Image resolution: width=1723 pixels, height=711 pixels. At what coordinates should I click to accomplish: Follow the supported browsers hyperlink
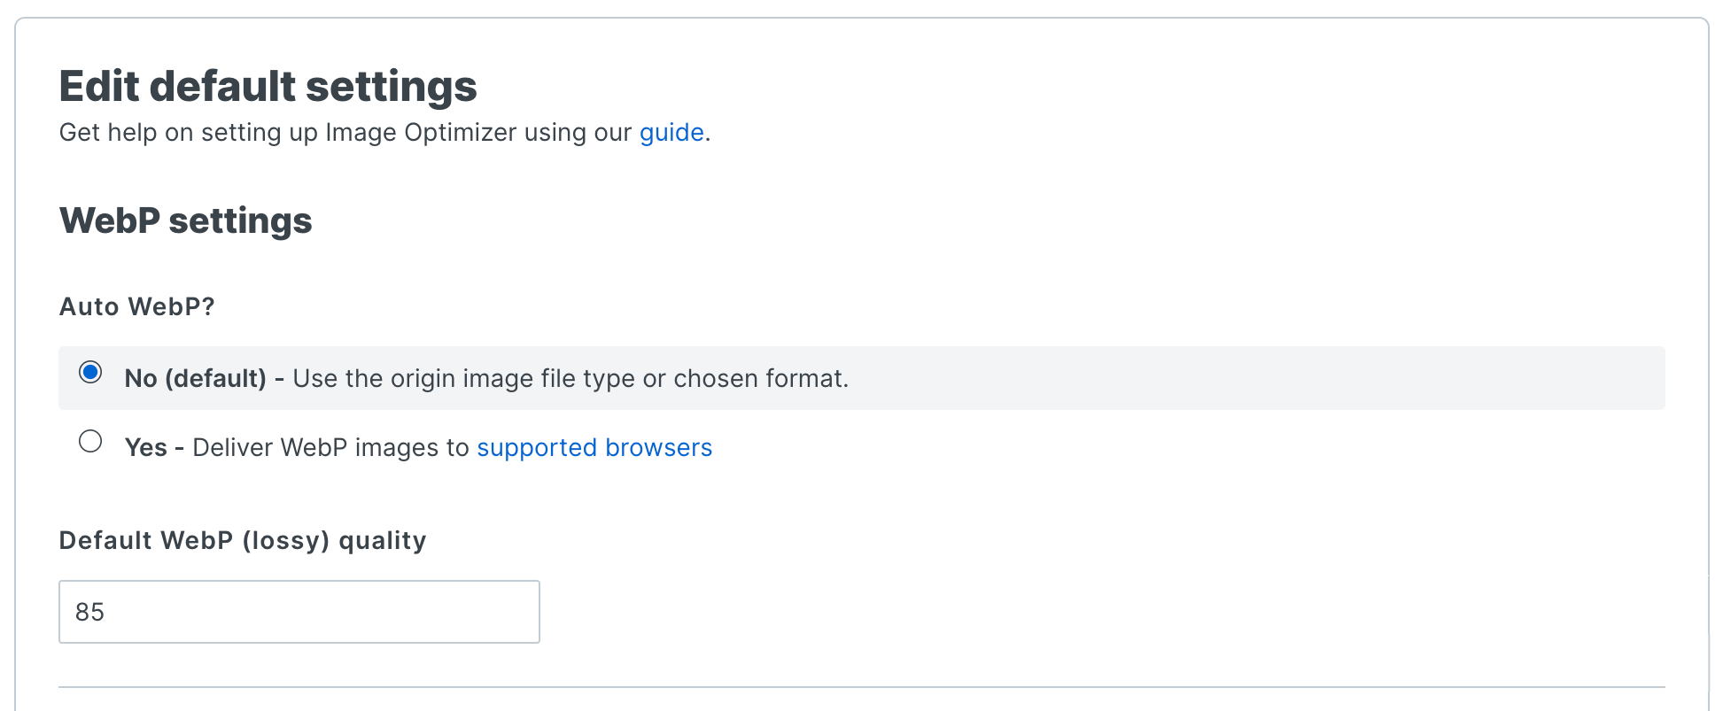594,447
